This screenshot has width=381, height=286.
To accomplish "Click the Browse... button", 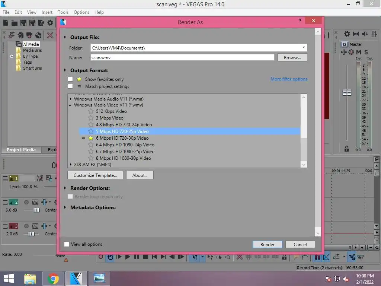I will click(x=292, y=58).
